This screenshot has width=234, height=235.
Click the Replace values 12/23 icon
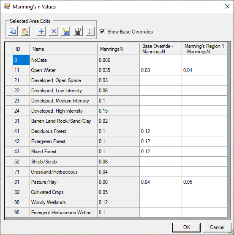click(x=78, y=31)
